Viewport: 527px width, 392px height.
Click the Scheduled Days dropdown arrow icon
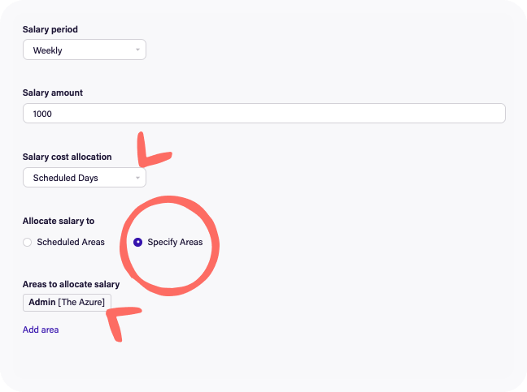(x=138, y=177)
